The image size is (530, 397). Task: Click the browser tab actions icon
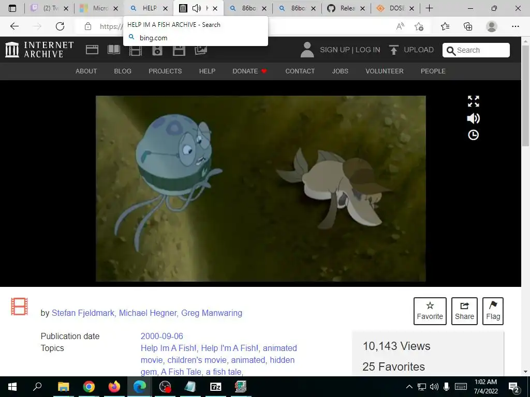coord(12,8)
